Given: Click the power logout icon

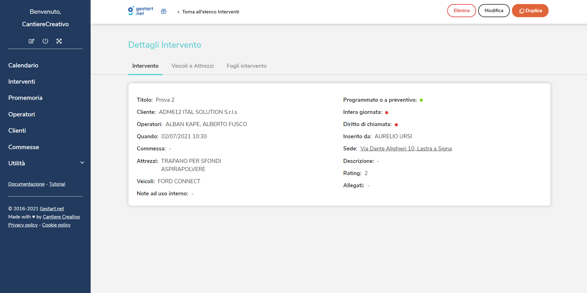Looking at the screenshot, I should tap(45, 41).
